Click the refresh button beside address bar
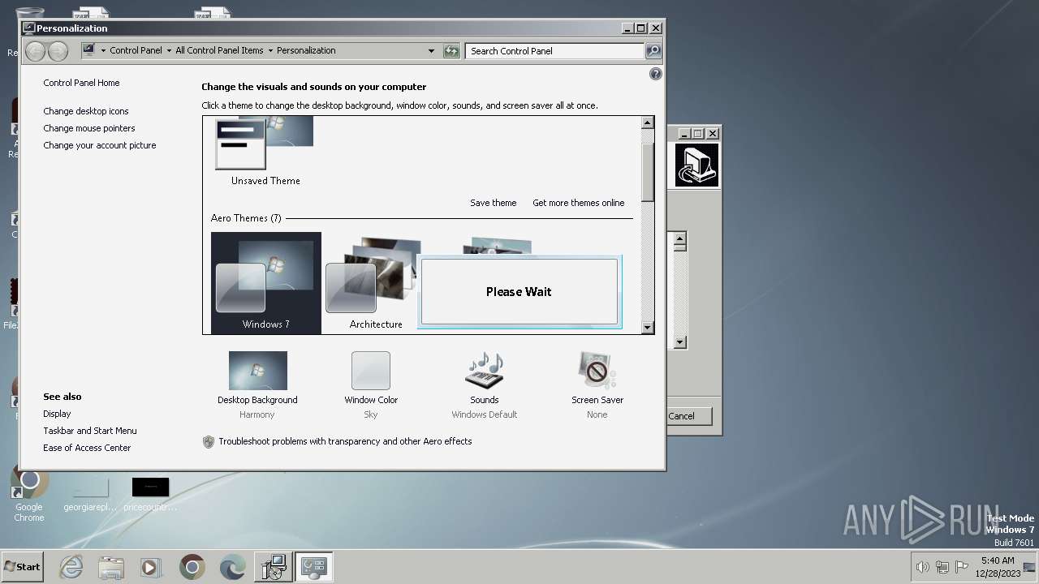Image resolution: width=1039 pixels, height=584 pixels. coord(451,50)
